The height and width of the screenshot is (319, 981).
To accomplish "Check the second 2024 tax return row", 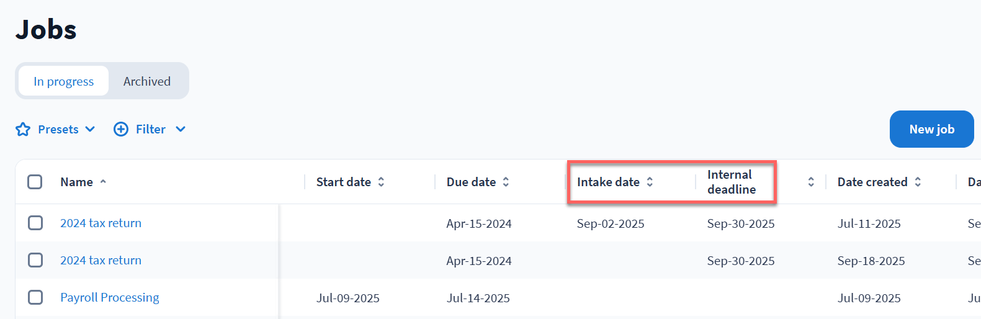I will coord(35,260).
